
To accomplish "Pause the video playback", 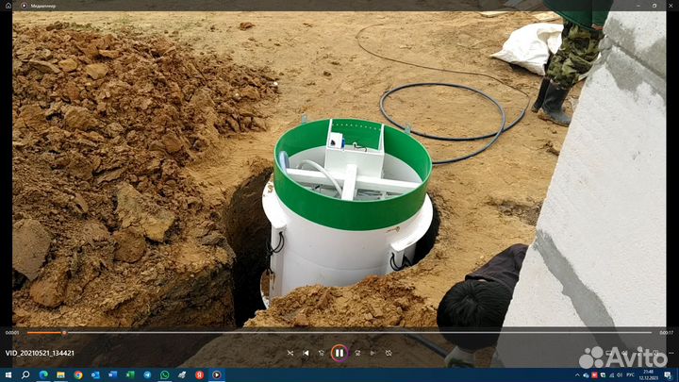I will tap(339, 353).
